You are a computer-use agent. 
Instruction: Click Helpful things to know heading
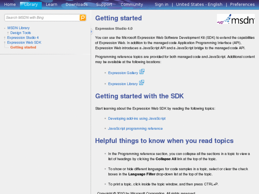[164, 141]
